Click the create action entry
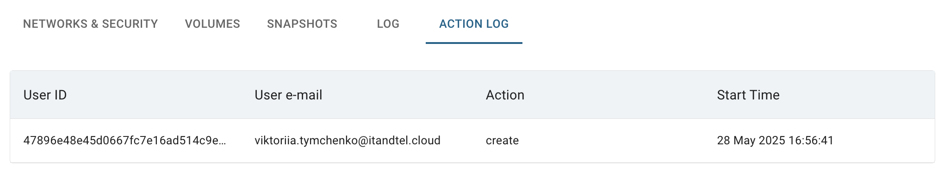Viewport: 944px width, 173px height. 502,141
